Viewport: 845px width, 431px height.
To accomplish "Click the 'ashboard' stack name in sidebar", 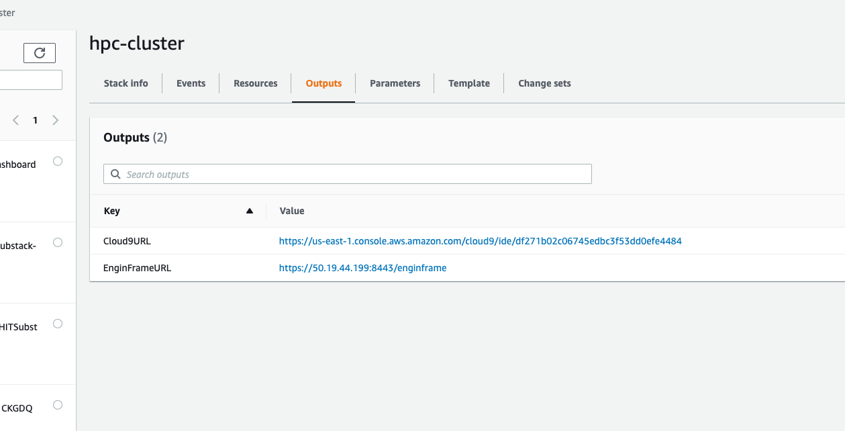I will pyautogui.click(x=17, y=164).
